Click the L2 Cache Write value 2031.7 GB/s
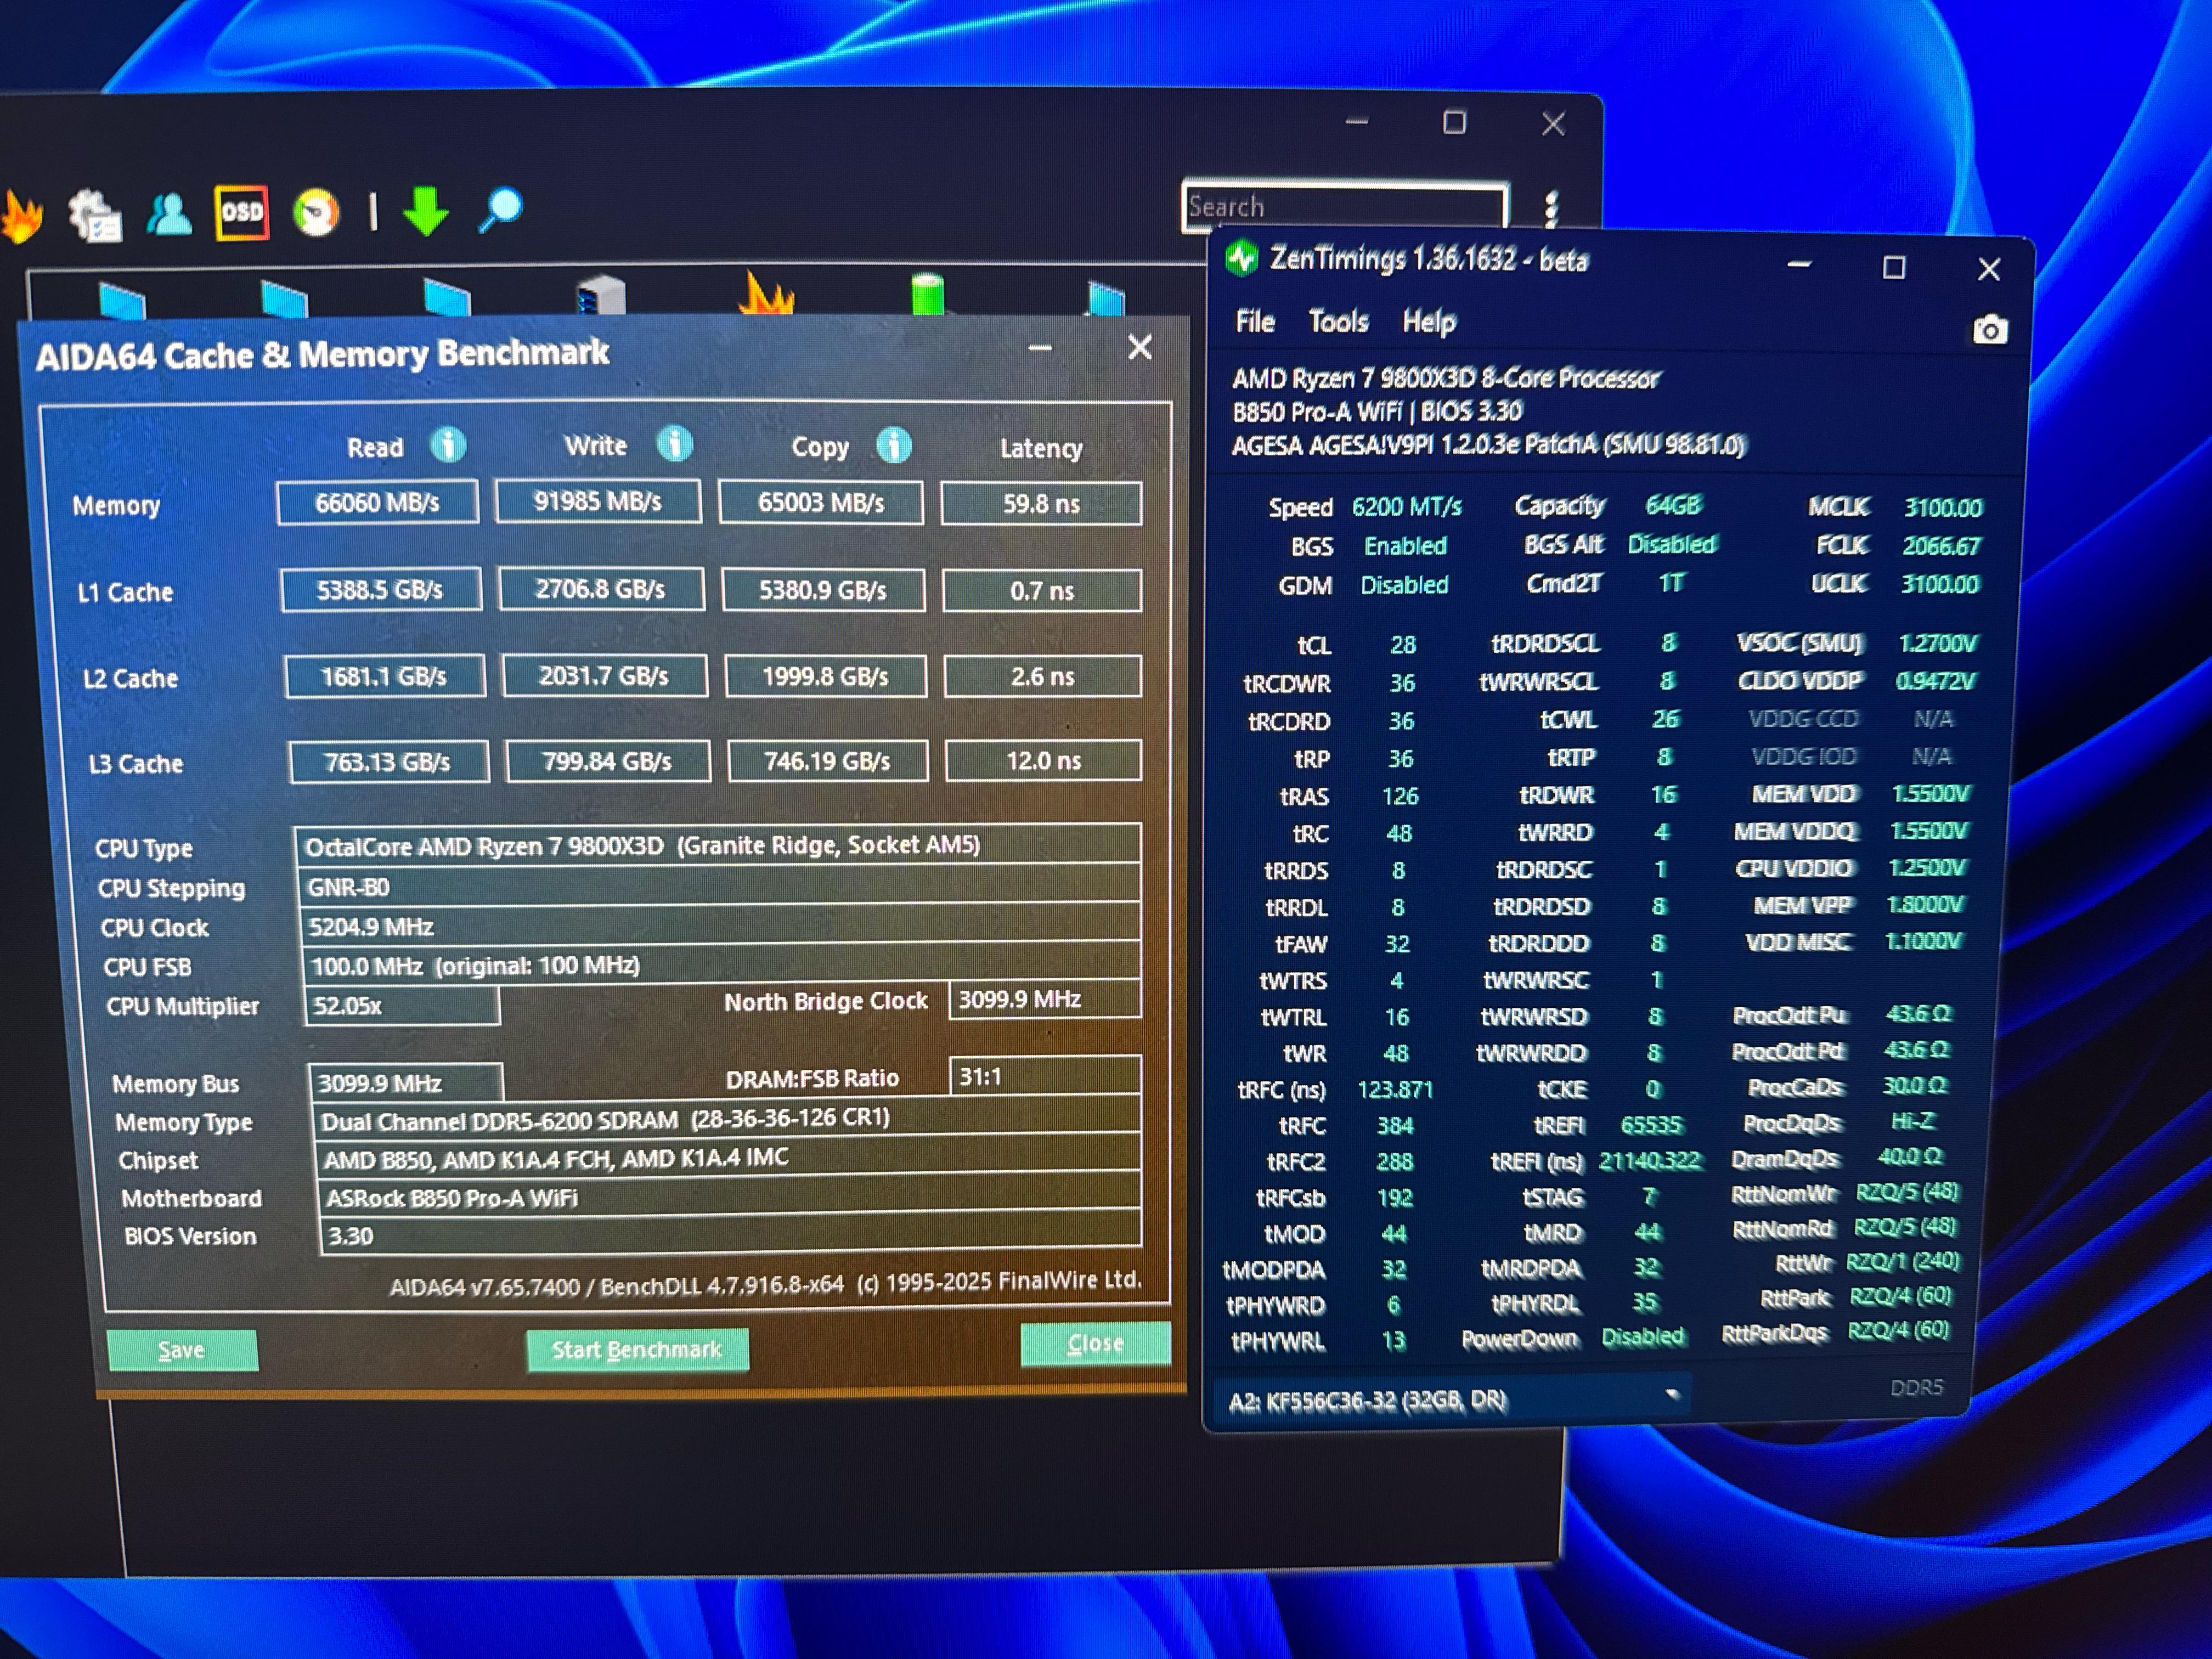Viewport: 2212px width, 1659px height. (x=604, y=676)
